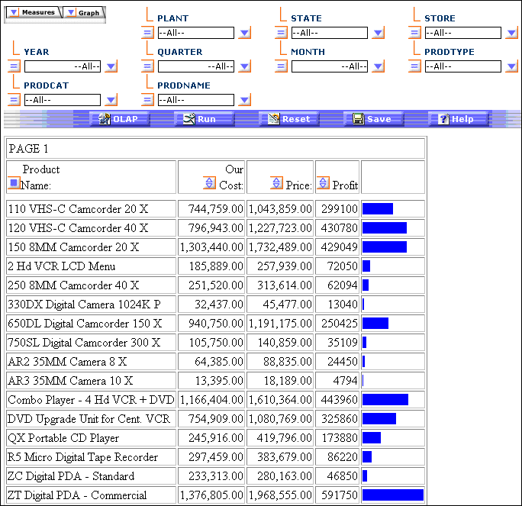Click the list icon beside STORE filter
The width and height of the screenshot is (522, 506).
pyautogui.click(x=414, y=33)
